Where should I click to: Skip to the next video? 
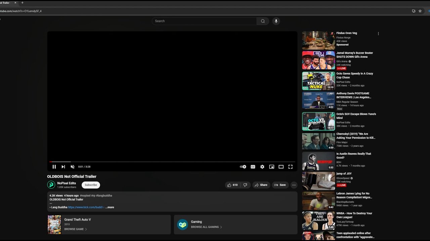click(63, 167)
